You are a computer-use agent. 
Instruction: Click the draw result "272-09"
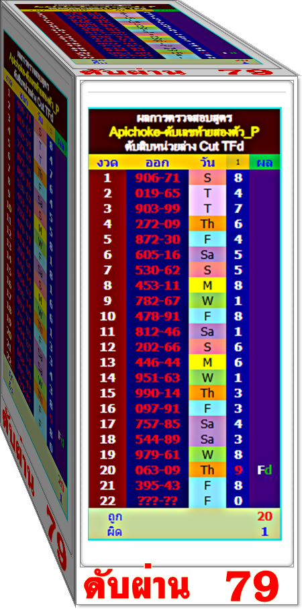(157, 224)
